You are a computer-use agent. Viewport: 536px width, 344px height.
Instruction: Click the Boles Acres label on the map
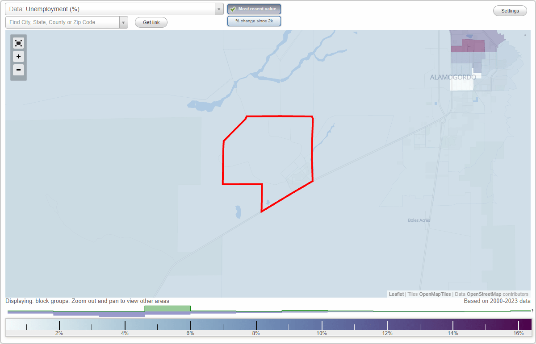[x=419, y=220]
